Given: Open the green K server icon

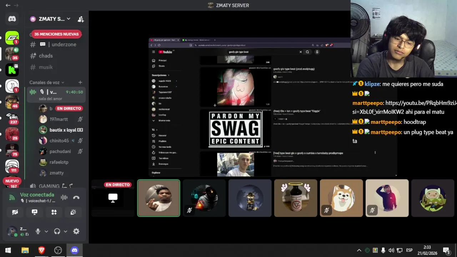Looking at the screenshot, I should coord(12,70).
